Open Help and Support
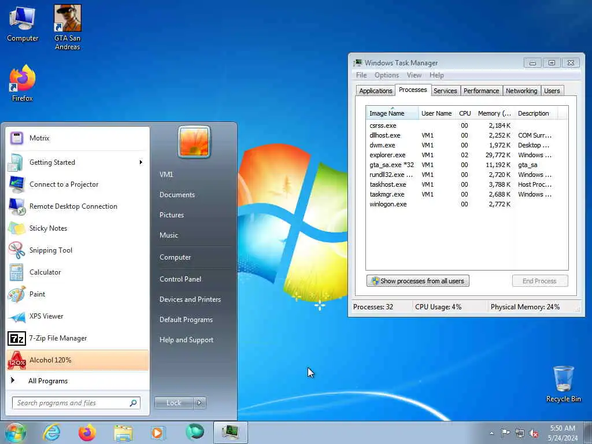The height and width of the screenshot is (444, 592). (186, 340)
